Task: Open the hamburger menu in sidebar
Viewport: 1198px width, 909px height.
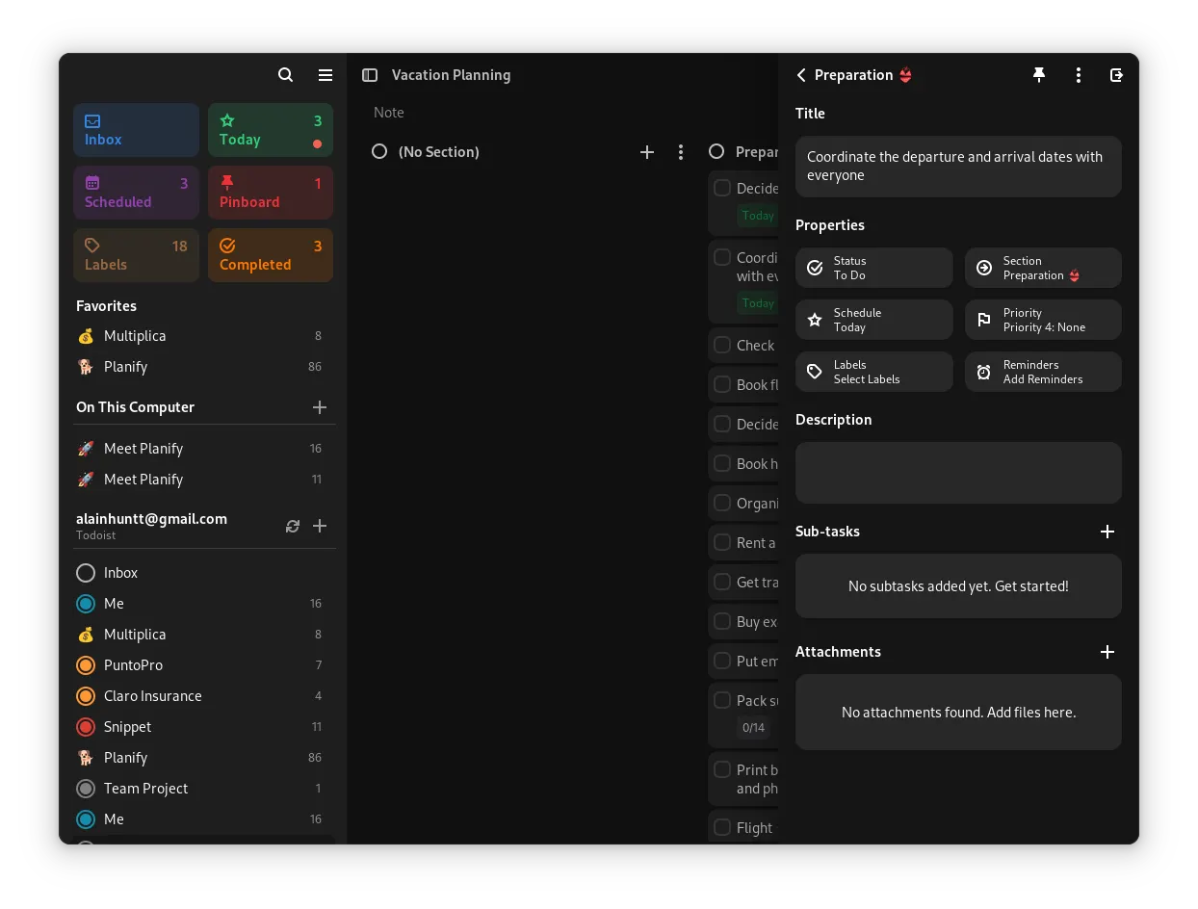Action: tap(326, 75)
